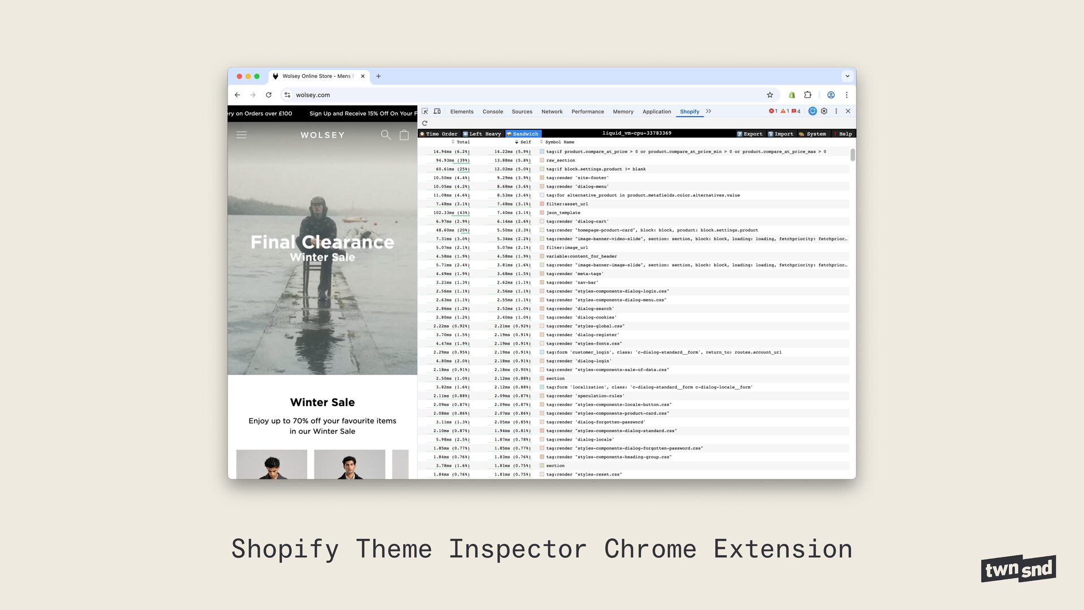Open the hamburger menu on Wolsey site

click(242, 135)
